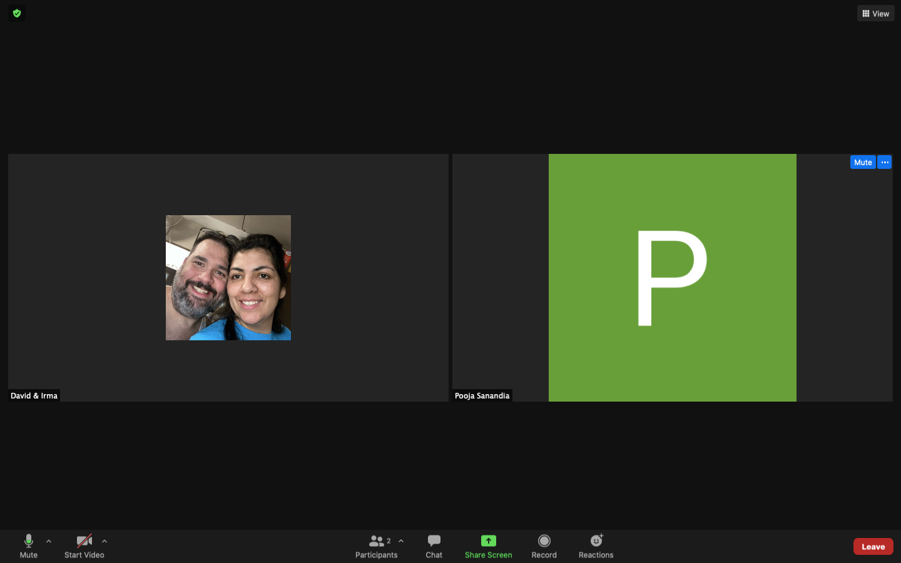Leave the meeting using the red button

coord(873,546)
